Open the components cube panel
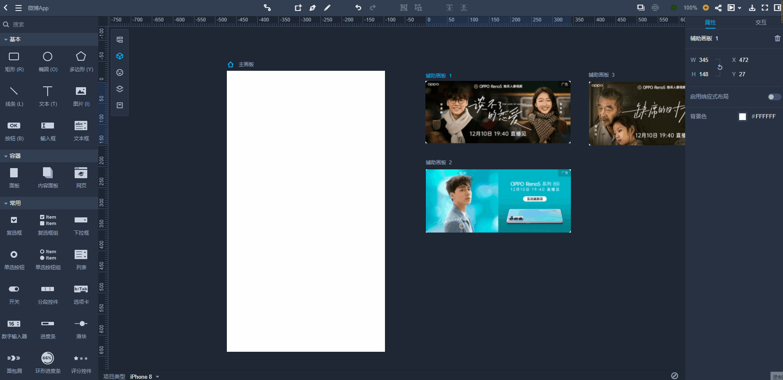The image size is (783, 380). [x=120, y=56]
